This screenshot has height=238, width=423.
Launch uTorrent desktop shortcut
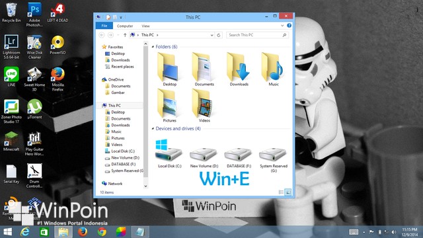pyautogui.click(x=34, y=108)
